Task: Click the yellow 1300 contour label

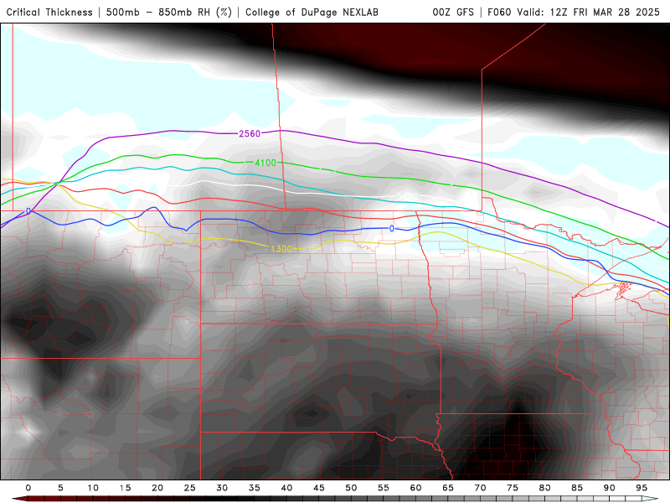Action: pos(281,248)
